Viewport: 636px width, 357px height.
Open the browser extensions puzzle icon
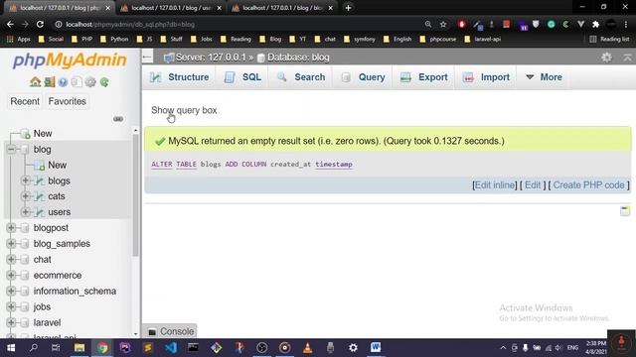coord(596,24)
